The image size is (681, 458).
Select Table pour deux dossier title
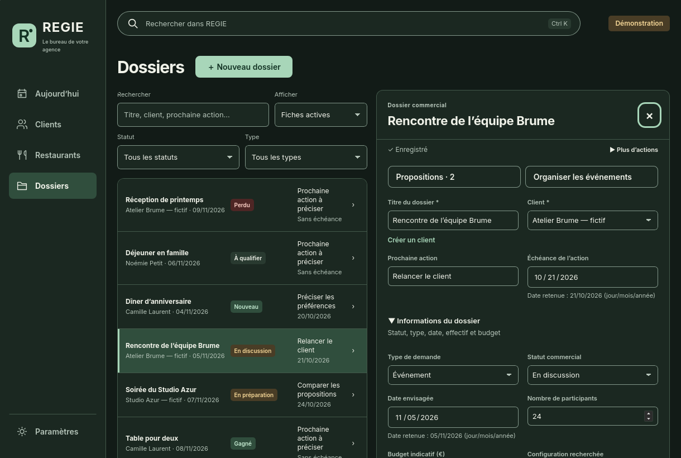pyautogui.click(x=152, y=438)
